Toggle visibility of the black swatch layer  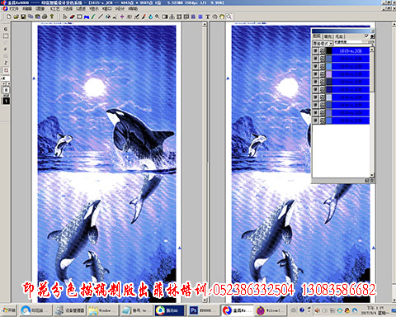tap(315, 50)
